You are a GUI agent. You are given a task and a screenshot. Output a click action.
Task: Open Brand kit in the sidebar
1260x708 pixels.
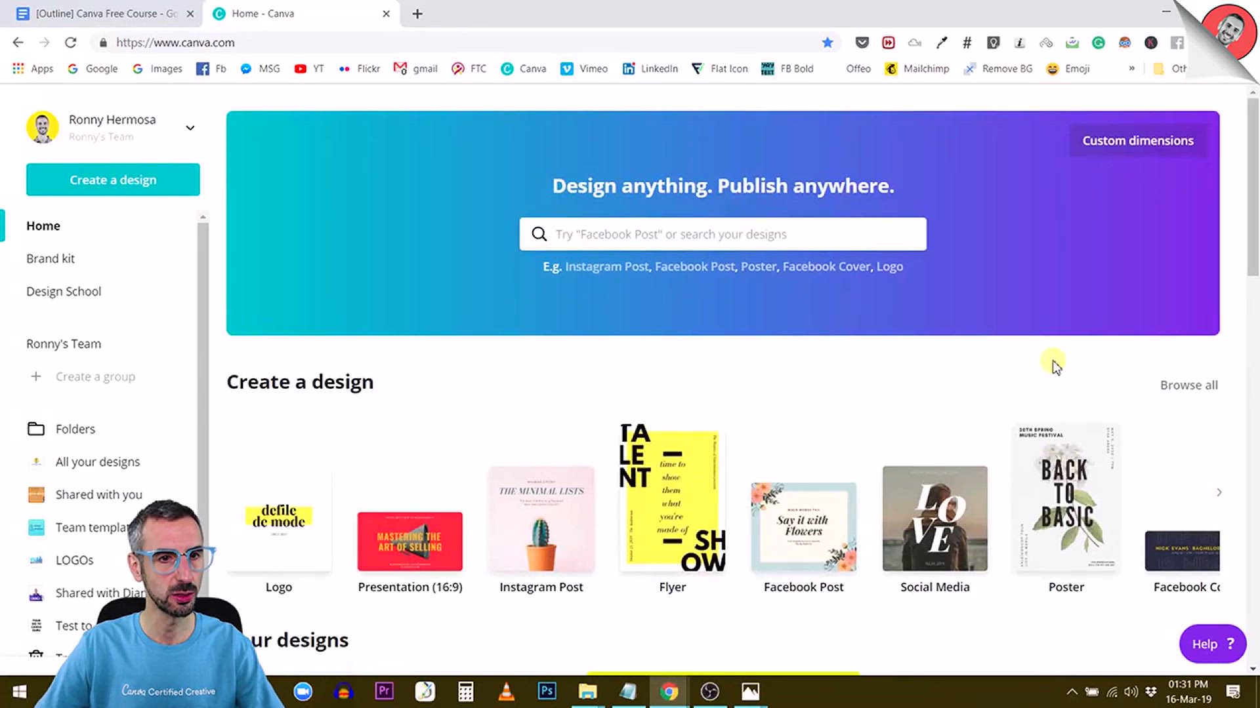point(51,258)
